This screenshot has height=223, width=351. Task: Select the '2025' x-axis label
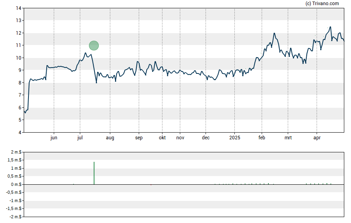coord(235,138)
